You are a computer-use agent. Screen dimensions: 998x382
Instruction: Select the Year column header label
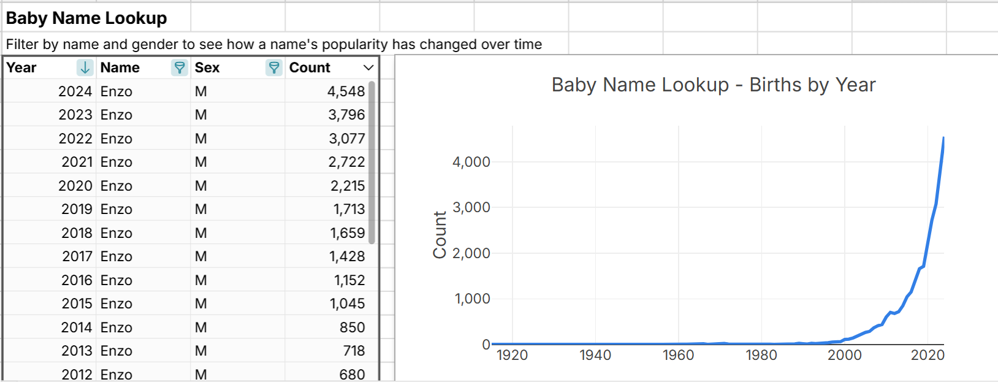click(22, 67)
